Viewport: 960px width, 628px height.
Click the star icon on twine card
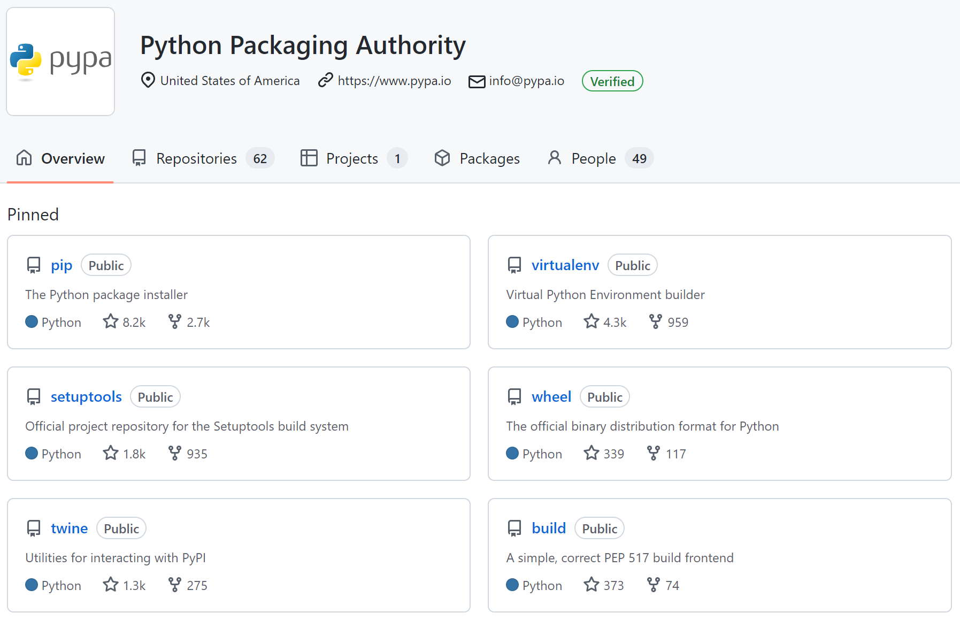(111, 585)
